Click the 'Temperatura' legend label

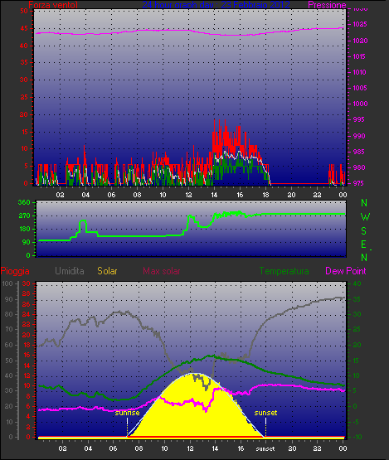pyautogui.click(x=284, y=271)
